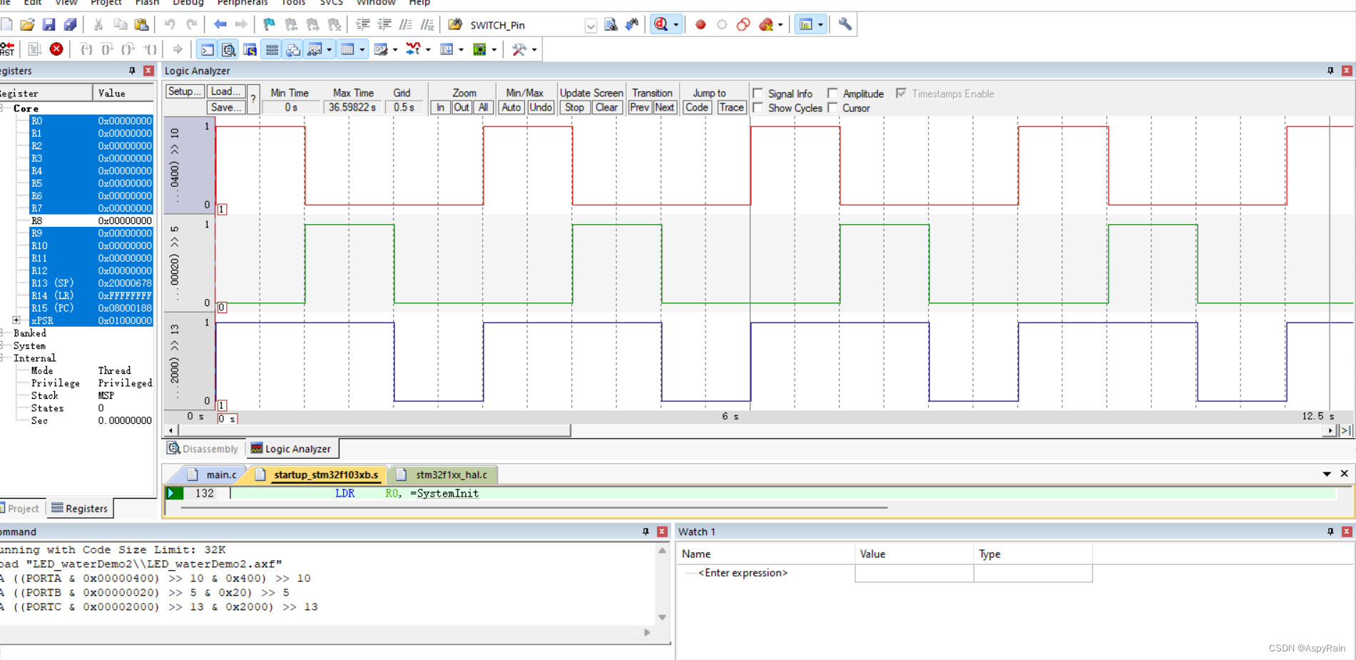Open the SWITCH_Pin find dropdown
The height and width of the screenshot is (660, 1356).
click(591, 26)
